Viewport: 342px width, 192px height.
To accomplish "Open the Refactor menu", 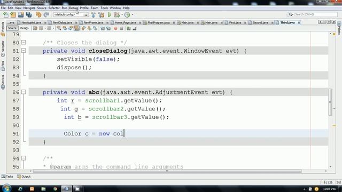I will pos(54,8).
